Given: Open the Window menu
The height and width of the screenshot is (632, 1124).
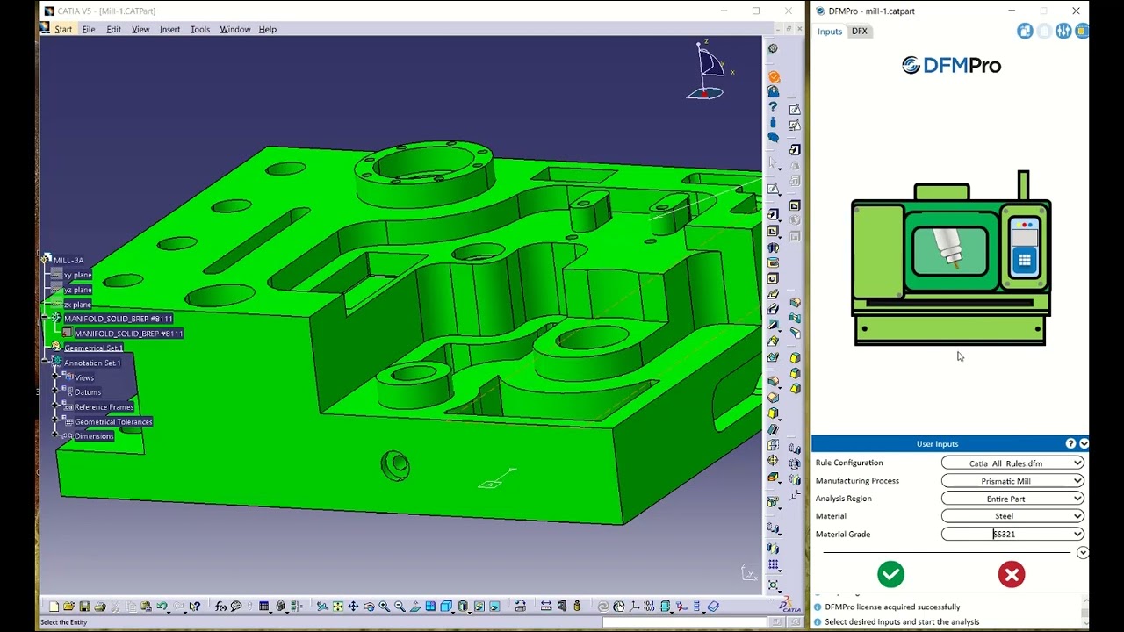Looking at the screenshot, I should pyautogui.click(x=235, y=29).
